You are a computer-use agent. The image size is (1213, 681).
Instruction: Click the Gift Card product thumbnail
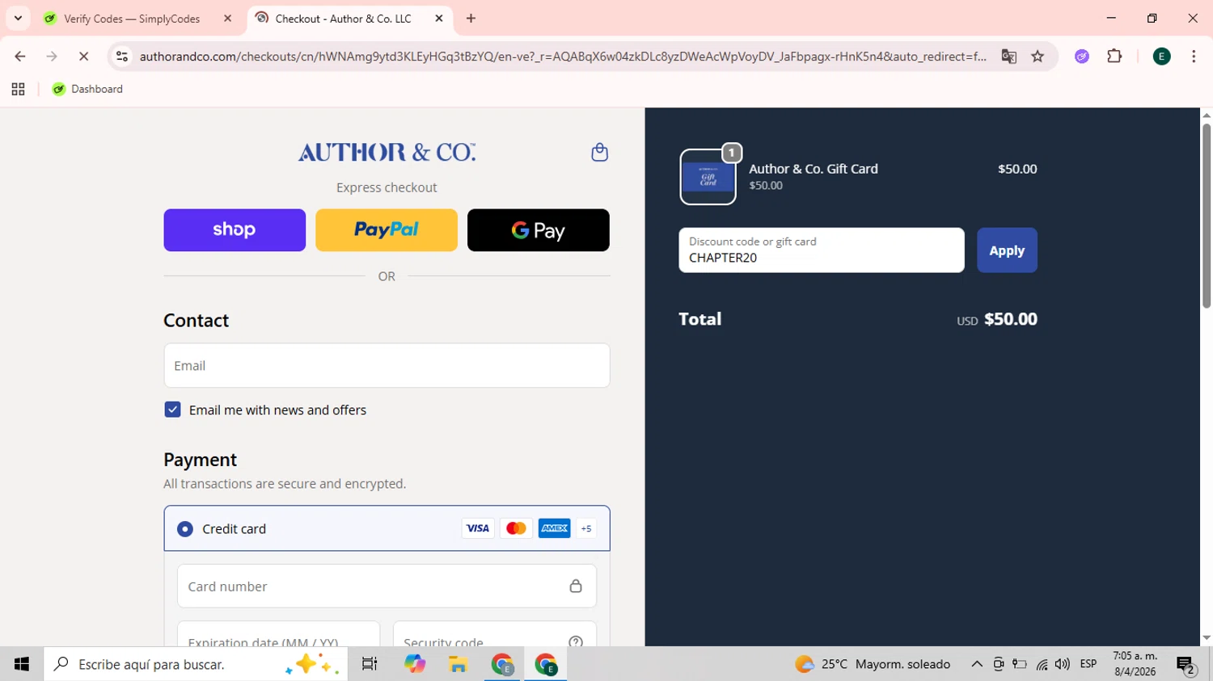[708, 177]
